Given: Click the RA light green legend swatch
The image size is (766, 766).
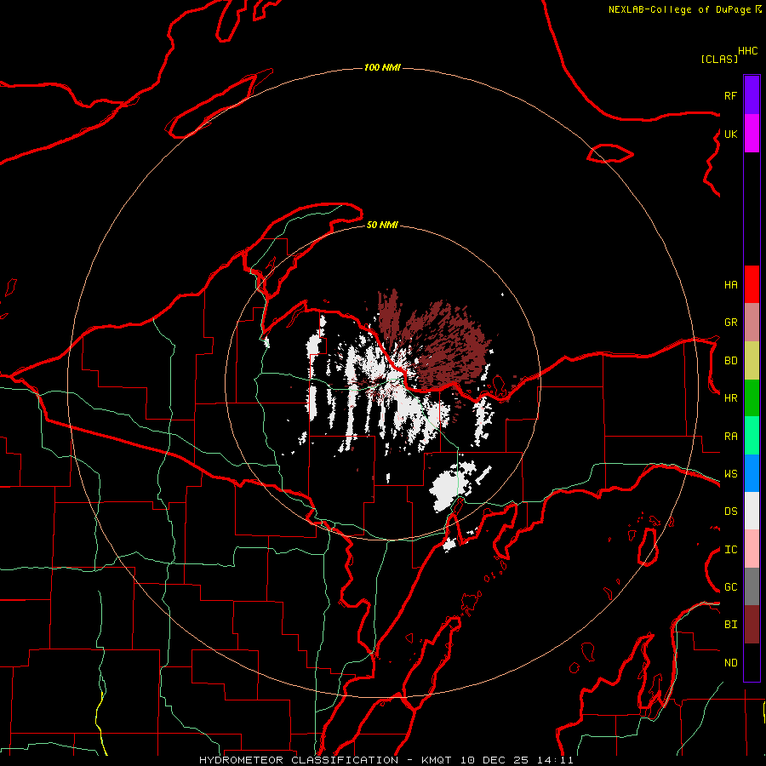Looking at the screenshot, I should [752, 436].
